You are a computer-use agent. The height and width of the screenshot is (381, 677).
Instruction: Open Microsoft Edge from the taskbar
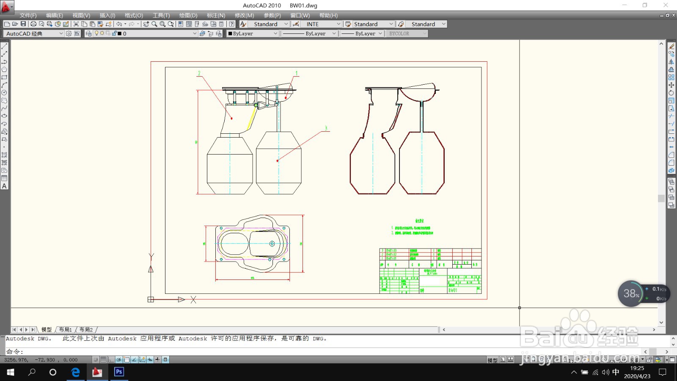click(75, 372)
